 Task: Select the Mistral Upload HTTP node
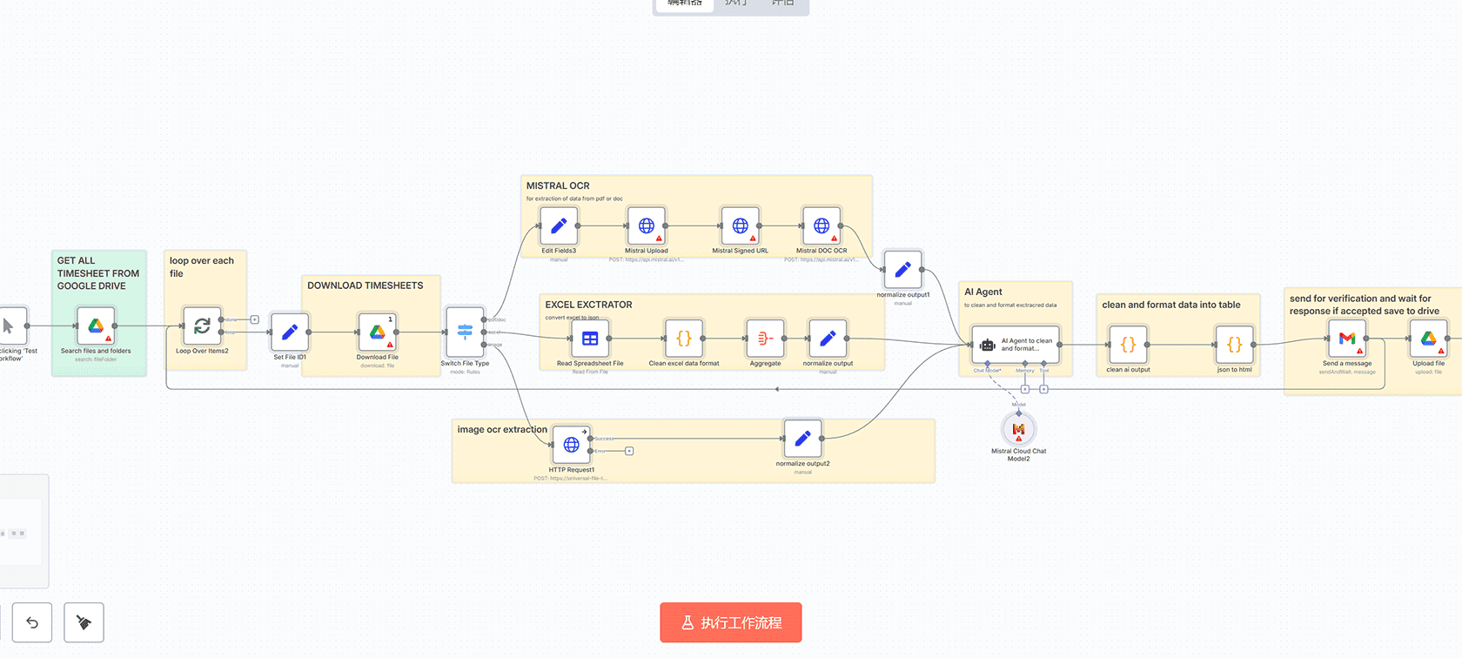646,226
